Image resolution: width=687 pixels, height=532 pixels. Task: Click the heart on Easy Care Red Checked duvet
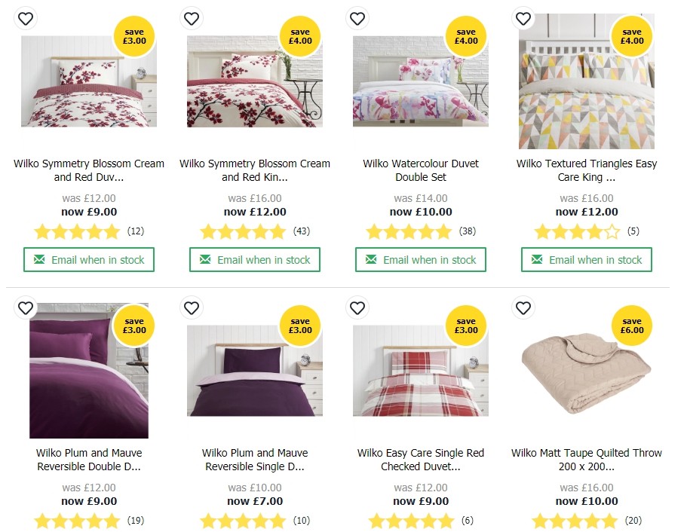(357, 308)
